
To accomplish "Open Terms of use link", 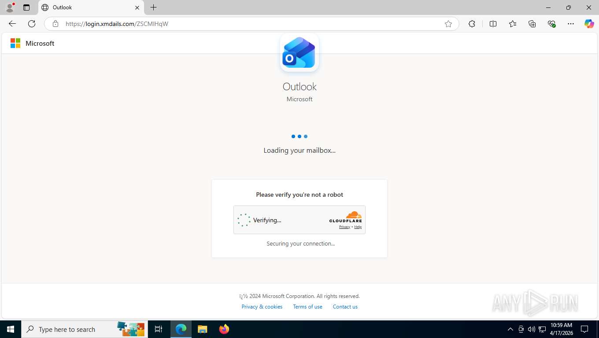I will coord(307,307).
